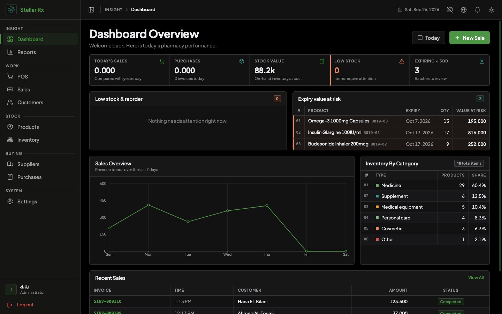Navigate to Customers
This screenshot has height=314, width=502.
[x=40, y=103]
